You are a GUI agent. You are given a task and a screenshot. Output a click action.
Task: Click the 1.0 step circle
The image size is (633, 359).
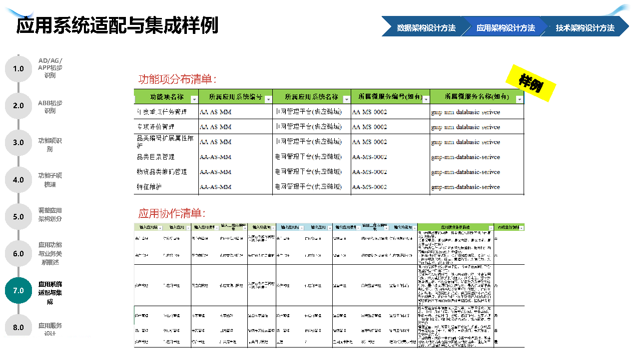click(x=18, y=69)
